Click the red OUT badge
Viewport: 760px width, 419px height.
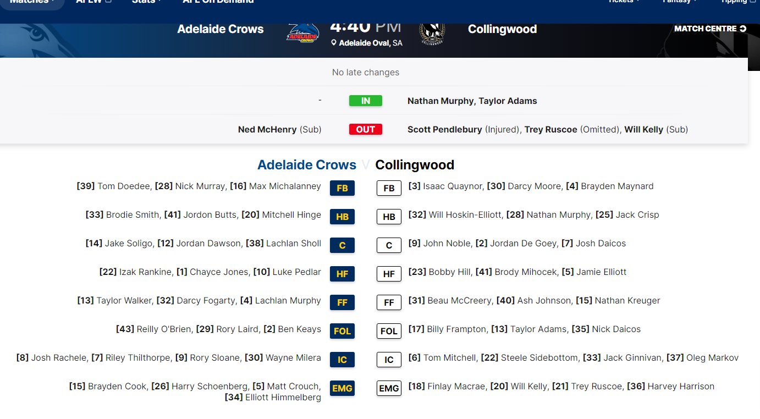click(366, 129)
